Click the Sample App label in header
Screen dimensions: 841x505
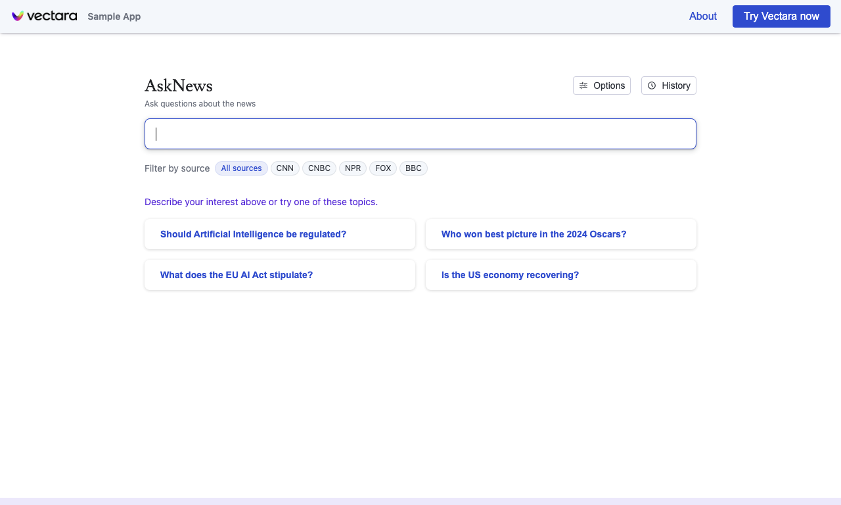[114, 16]
